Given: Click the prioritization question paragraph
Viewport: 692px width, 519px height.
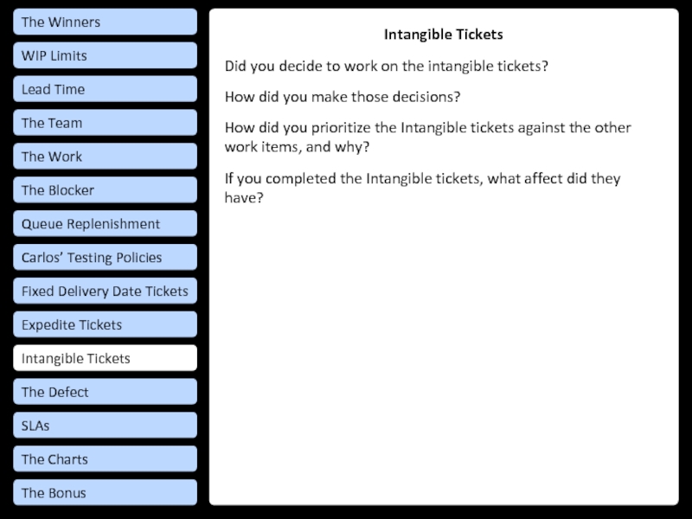Looking at the screenshot, I should coord(427,137).
